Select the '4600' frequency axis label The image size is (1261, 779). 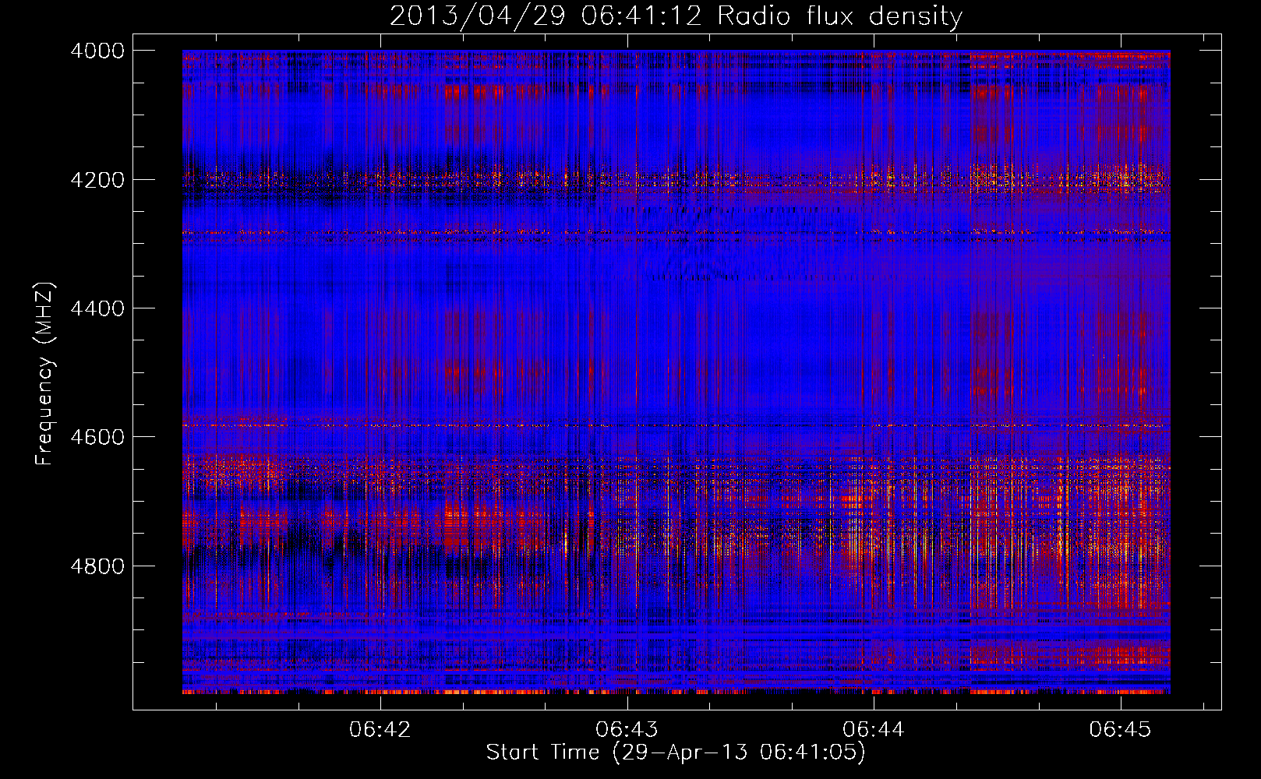97,437
